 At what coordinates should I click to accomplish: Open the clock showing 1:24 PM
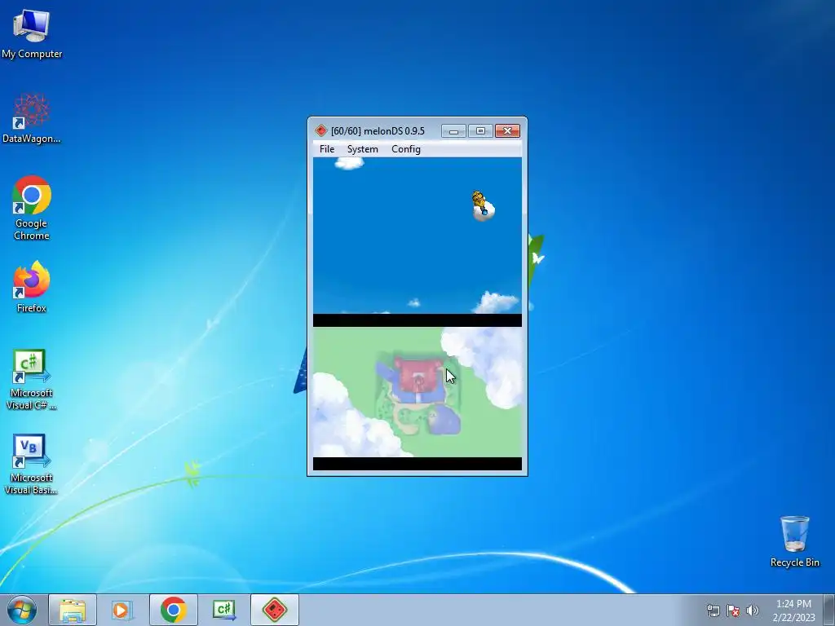(793, 610)
